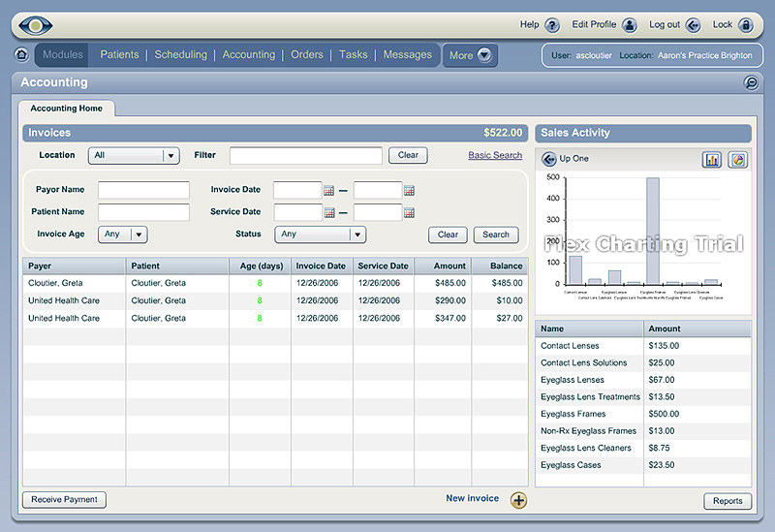Select the Eyeglass Frames $500.00 row
Viewport: 775px width, 532px height.
[x=643, y=414]
